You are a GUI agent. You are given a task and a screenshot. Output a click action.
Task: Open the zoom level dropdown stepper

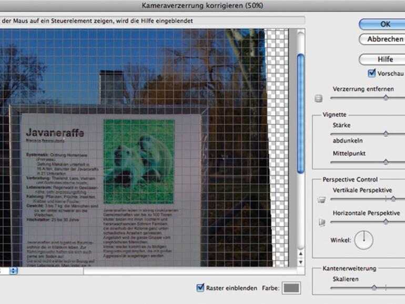[14, 271]
